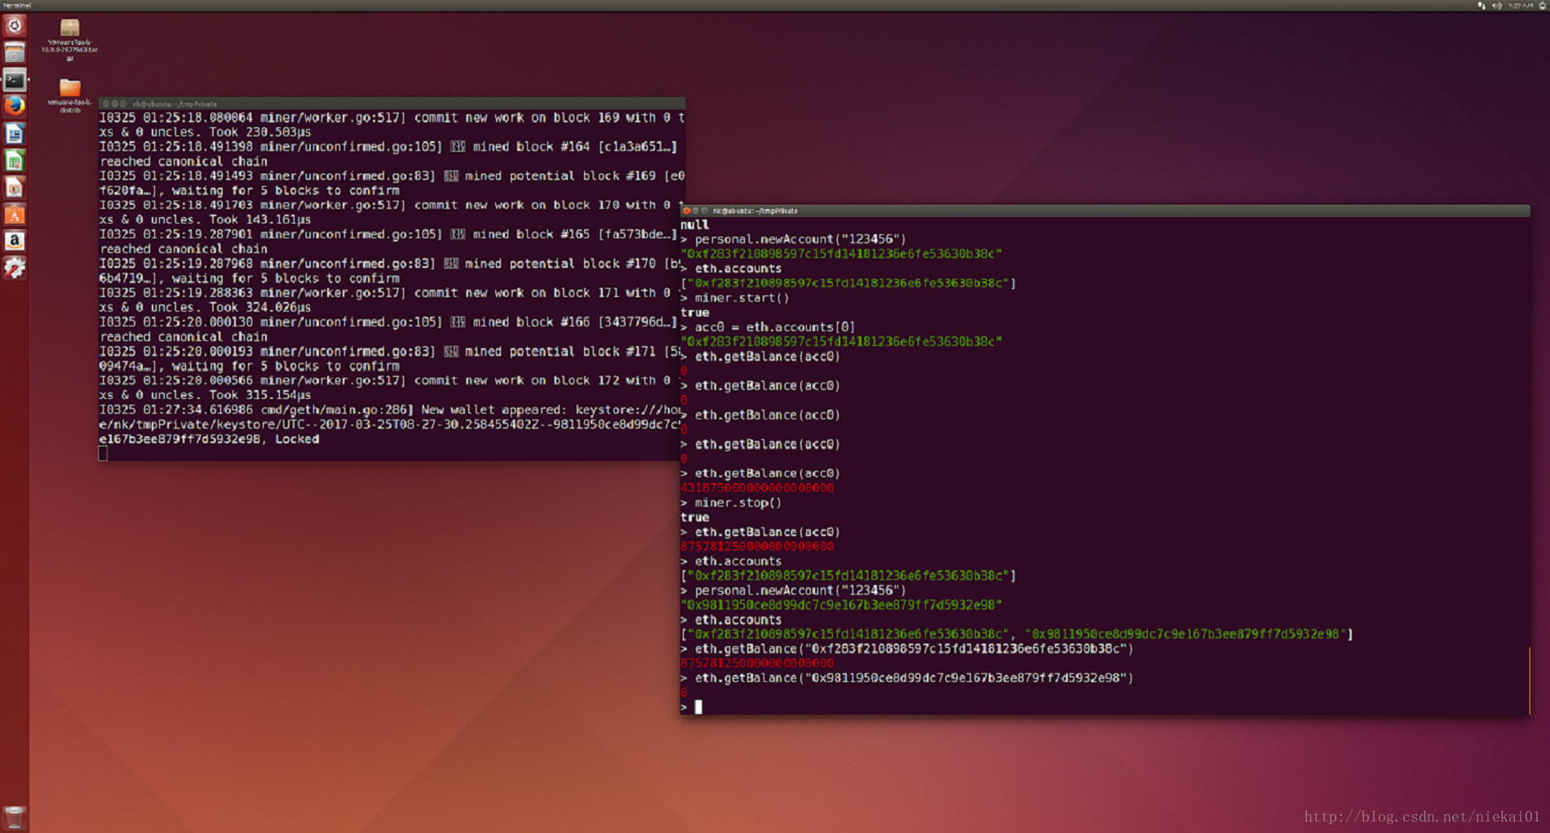Image resolution: width=1550 pixels, height=833 pixels.
Task: Launch Firefox web browser
Action: coord(14,107)
